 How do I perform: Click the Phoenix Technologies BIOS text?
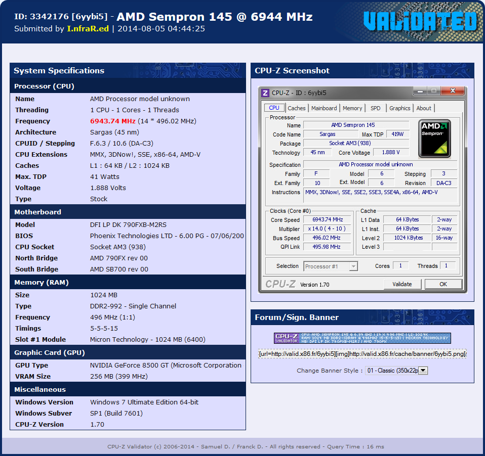click(x=167, y=236)
